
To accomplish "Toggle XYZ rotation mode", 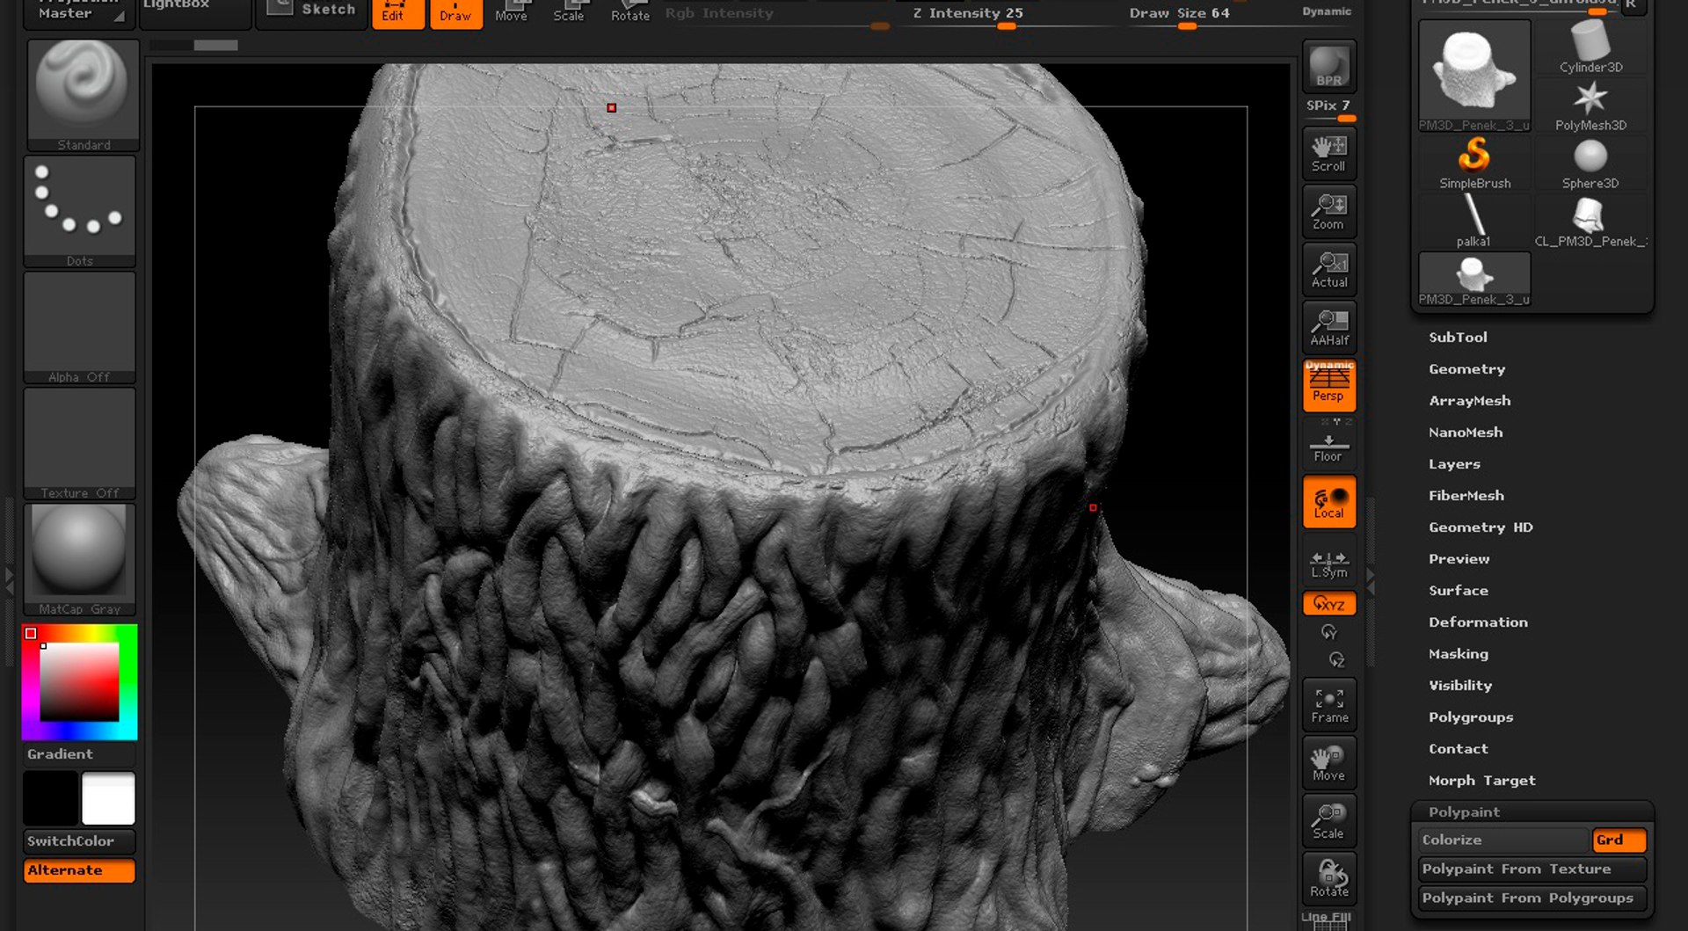I will [1328, 603].
